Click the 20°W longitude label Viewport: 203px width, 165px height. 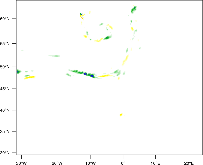[57, 163]
